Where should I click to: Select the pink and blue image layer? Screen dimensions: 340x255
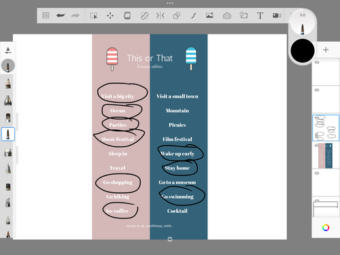click(x=326, y=156)
